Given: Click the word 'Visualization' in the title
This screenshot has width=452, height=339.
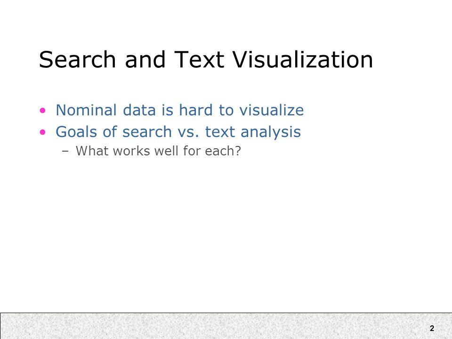Looking at the screenshot, I should tap(303, 59).
